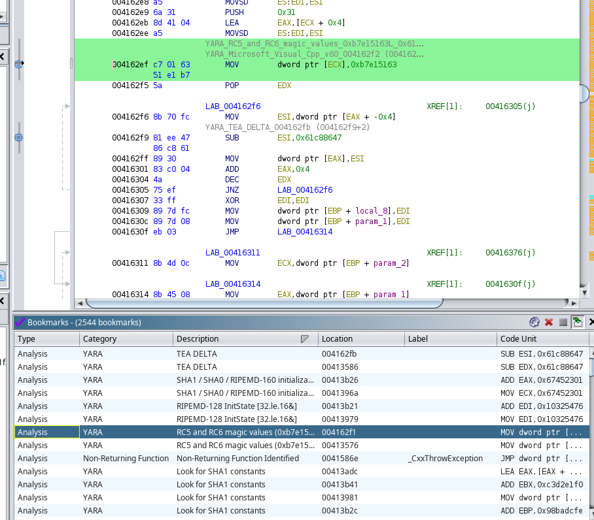Sort bookmarks by Code Unit column

[543, 339]
